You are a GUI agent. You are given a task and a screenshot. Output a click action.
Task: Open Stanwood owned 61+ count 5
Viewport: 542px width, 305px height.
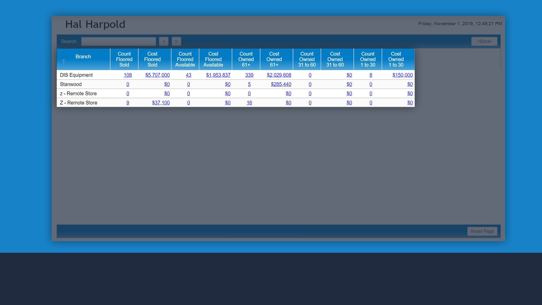(x=249, y=84)
